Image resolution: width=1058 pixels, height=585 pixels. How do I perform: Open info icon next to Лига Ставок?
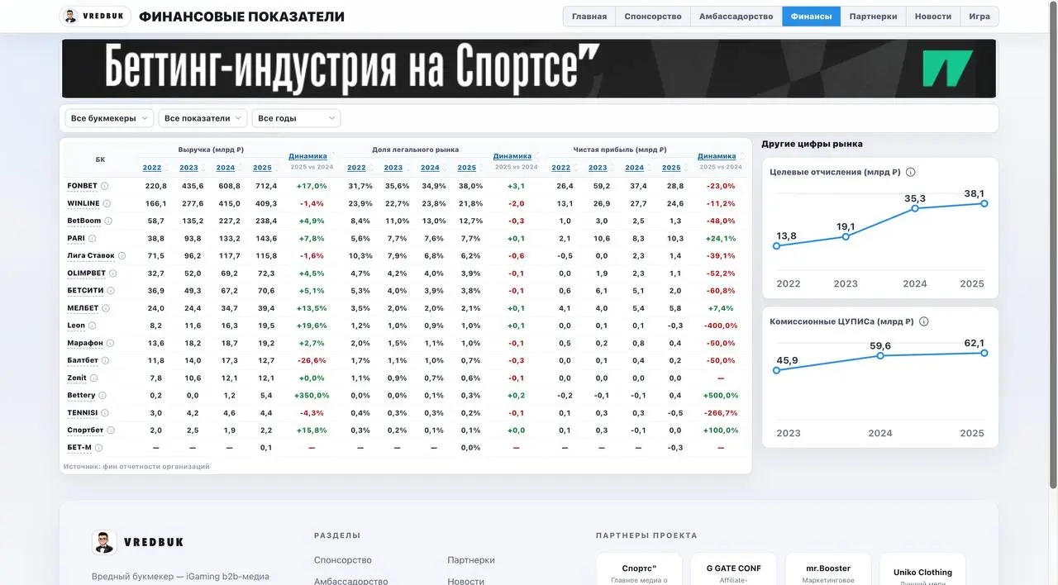(x=122, y=256)
